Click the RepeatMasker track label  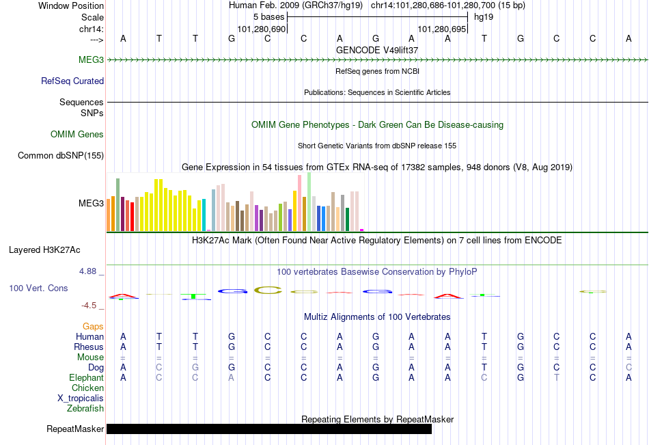[75, 429]
